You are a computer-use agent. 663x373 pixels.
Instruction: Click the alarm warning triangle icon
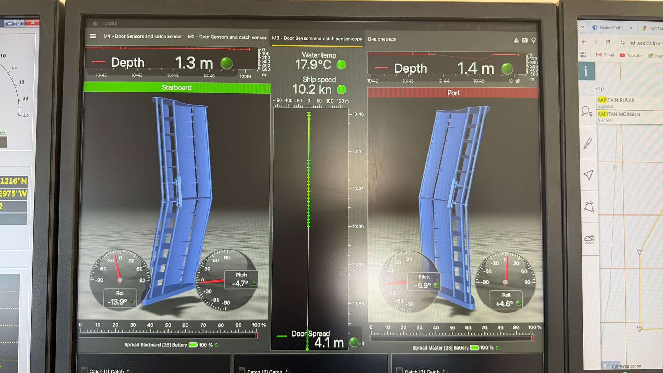tap(516, 40)
